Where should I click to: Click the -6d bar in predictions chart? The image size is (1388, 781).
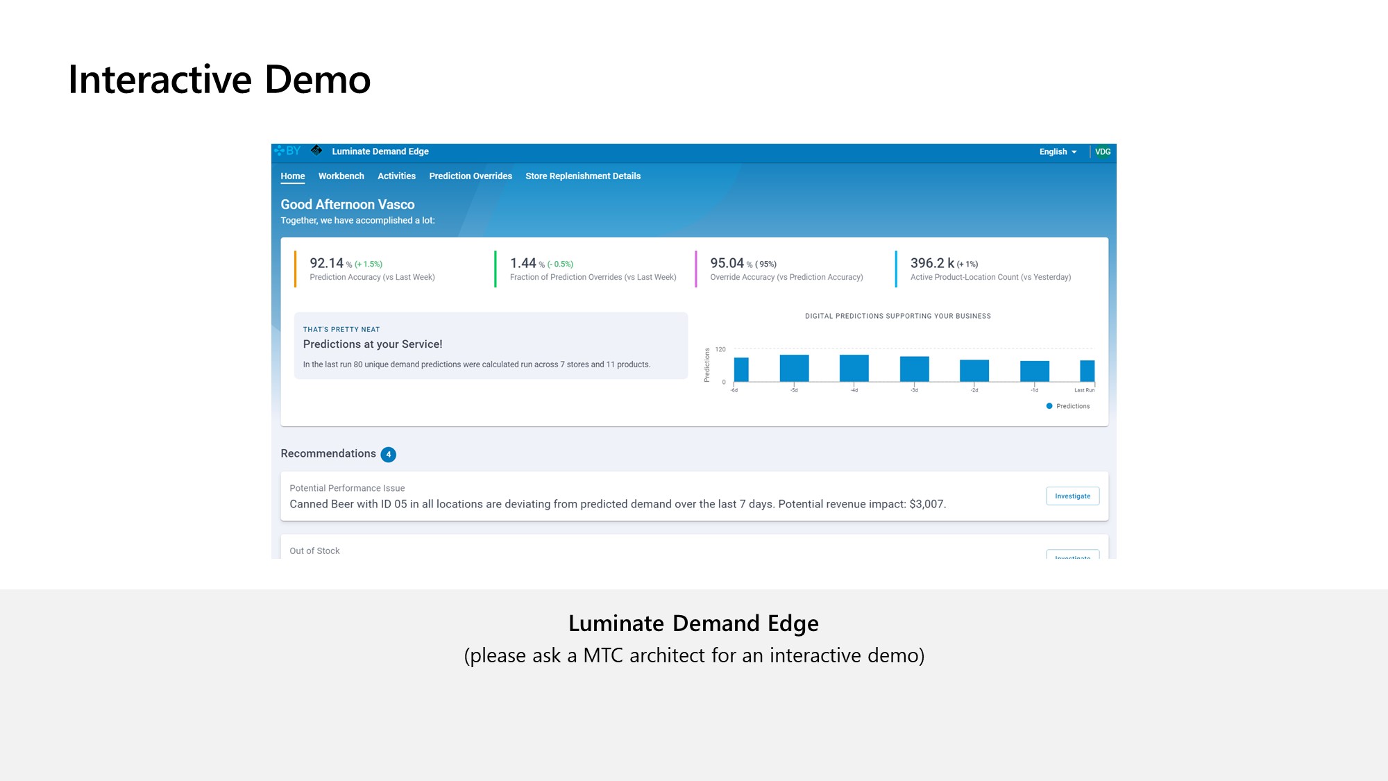(x=741, y=369)
